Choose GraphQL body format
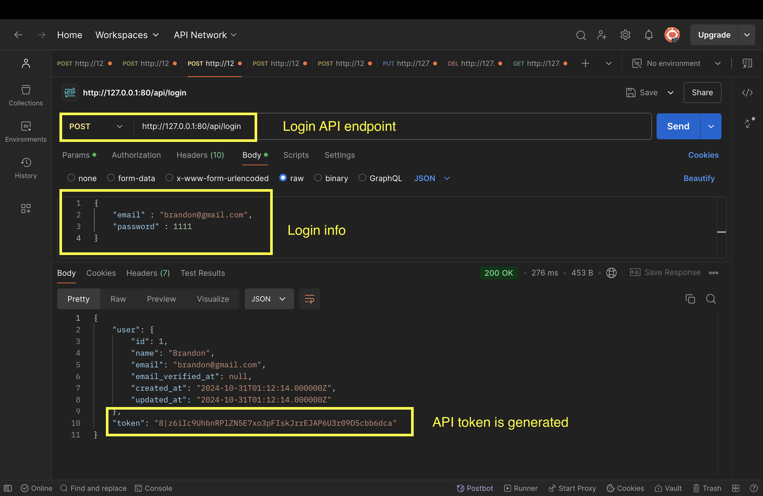This screenshot has width=763, height=496. tap(362, 178)
